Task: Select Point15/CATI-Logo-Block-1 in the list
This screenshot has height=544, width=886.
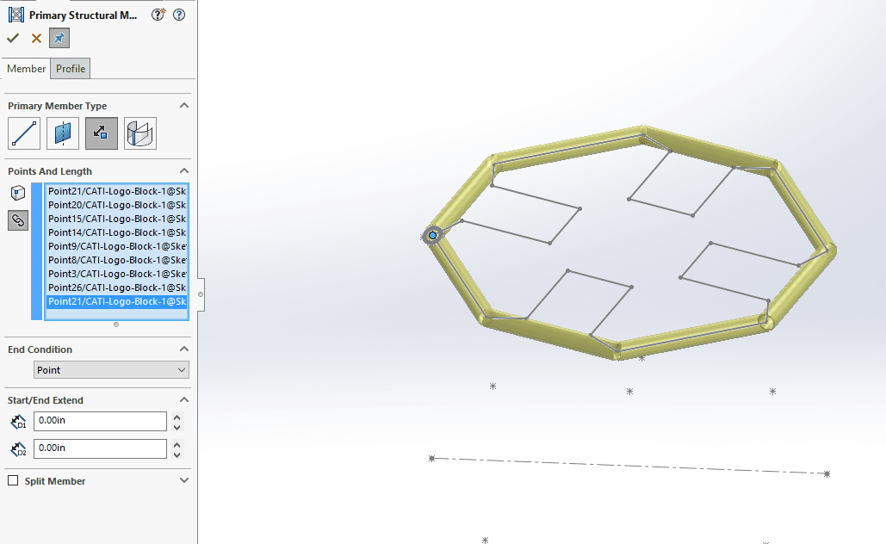Action: coord(117,219)
